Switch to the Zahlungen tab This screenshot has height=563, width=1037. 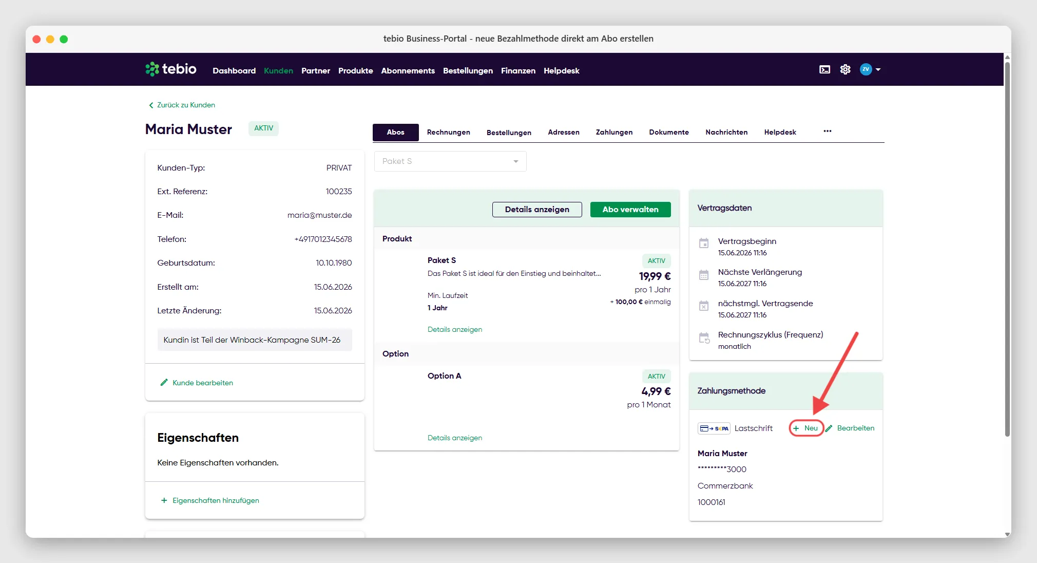[x=614, y=132]
